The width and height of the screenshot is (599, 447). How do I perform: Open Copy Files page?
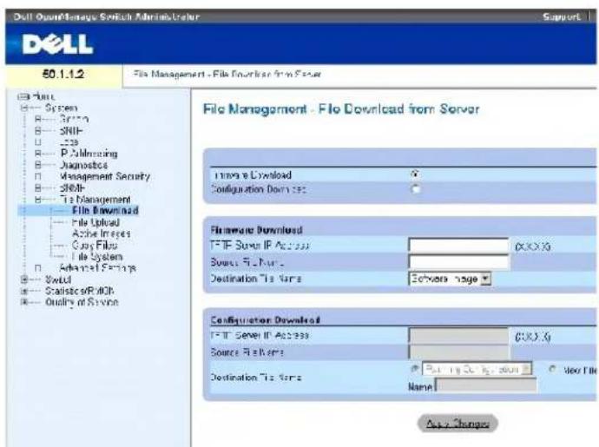coord(95,246)
